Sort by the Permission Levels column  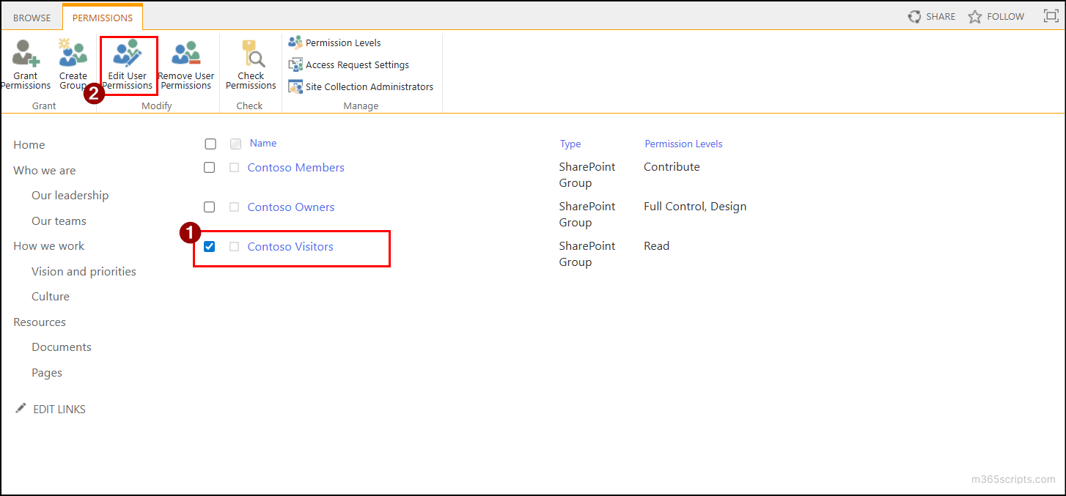(x=683, y=144)
